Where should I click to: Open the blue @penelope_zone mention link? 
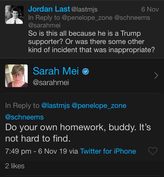tap(99, 106)
